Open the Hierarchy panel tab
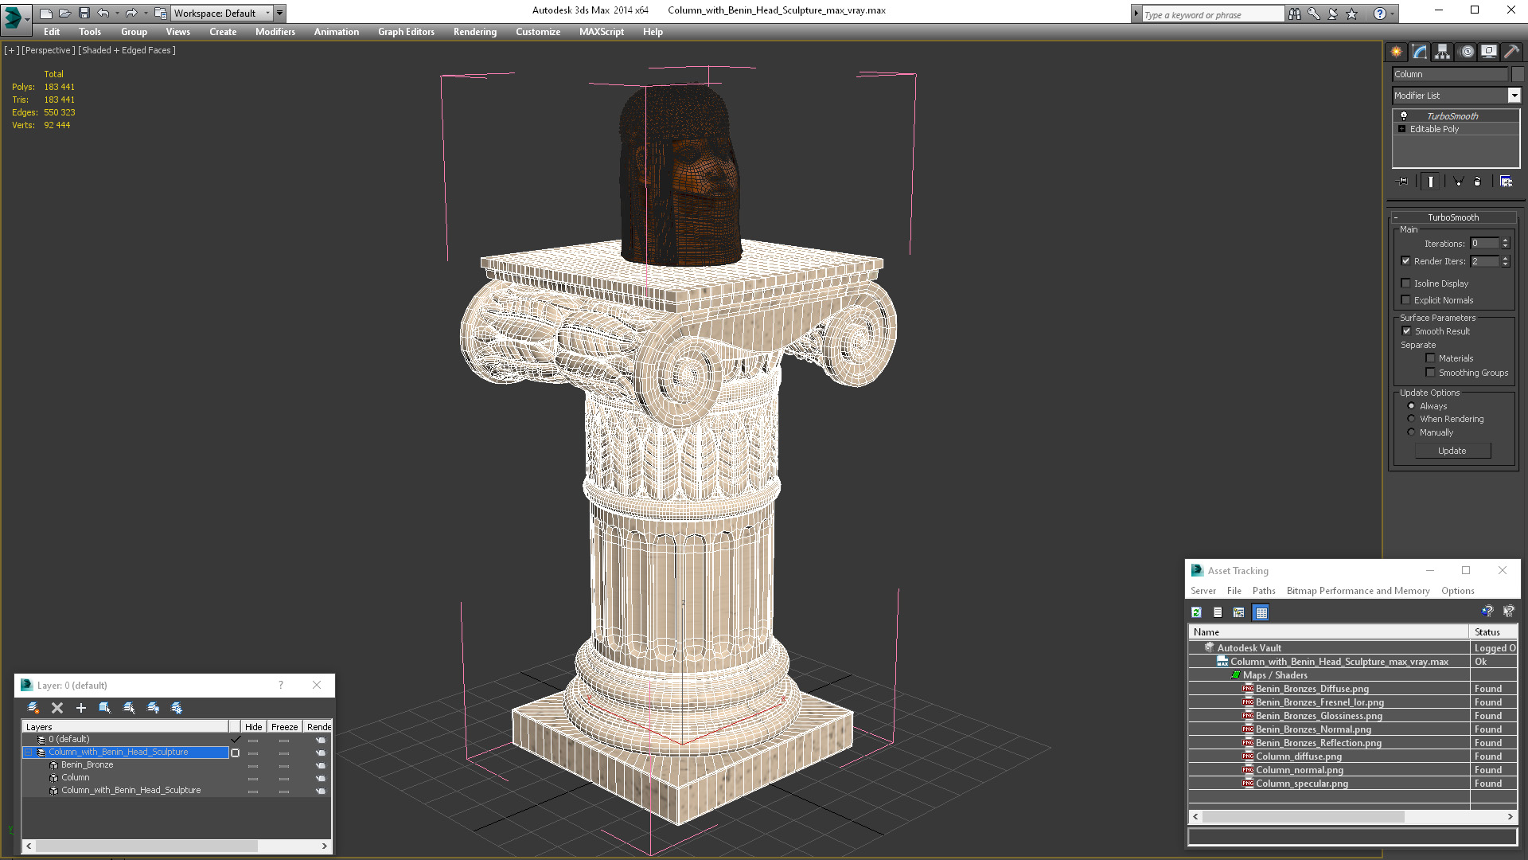 pyautogui.click(x=1442, y=52)
